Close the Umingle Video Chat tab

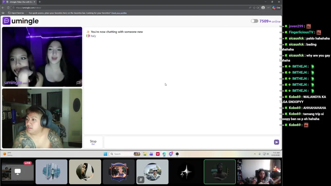pyautogui.click(x=34, y=2)
